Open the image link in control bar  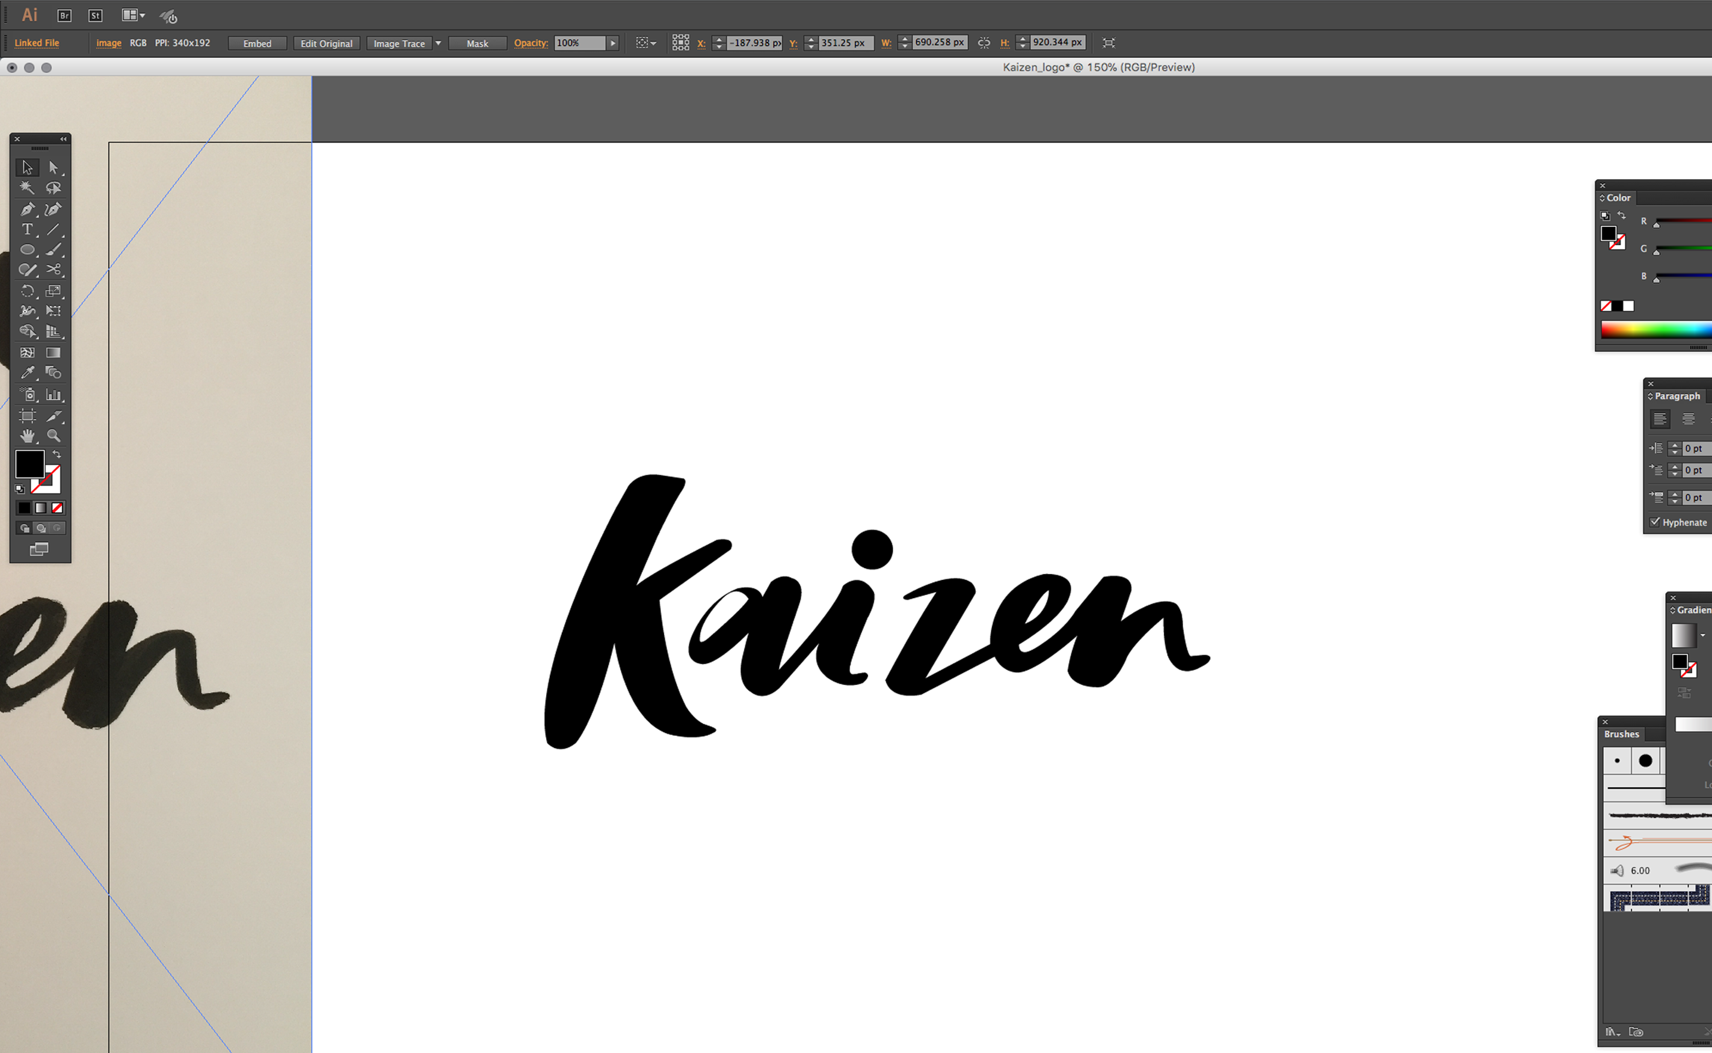coord(109,43)
